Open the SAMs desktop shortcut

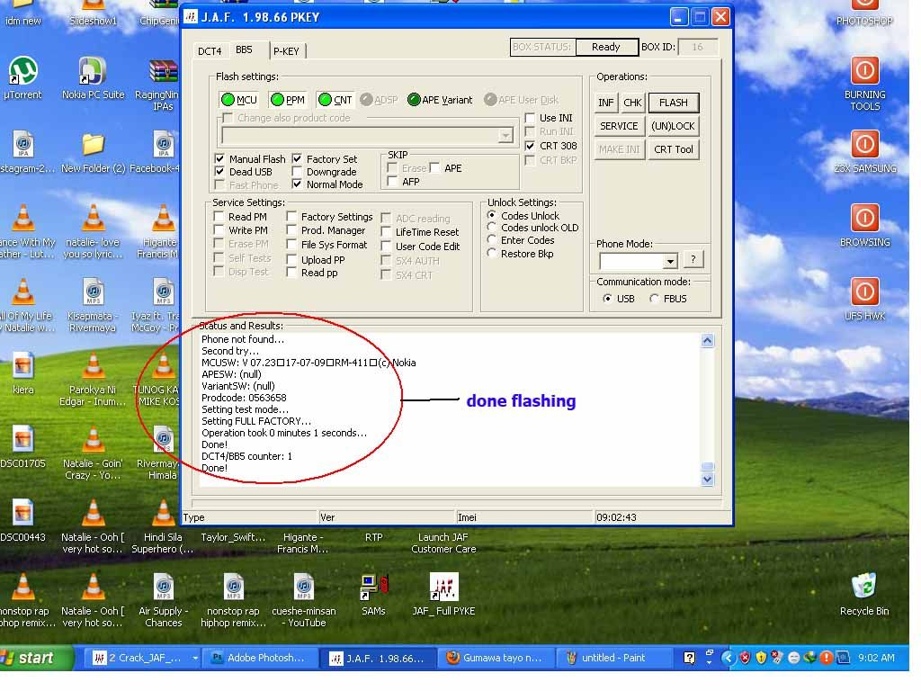coord(373,587)
